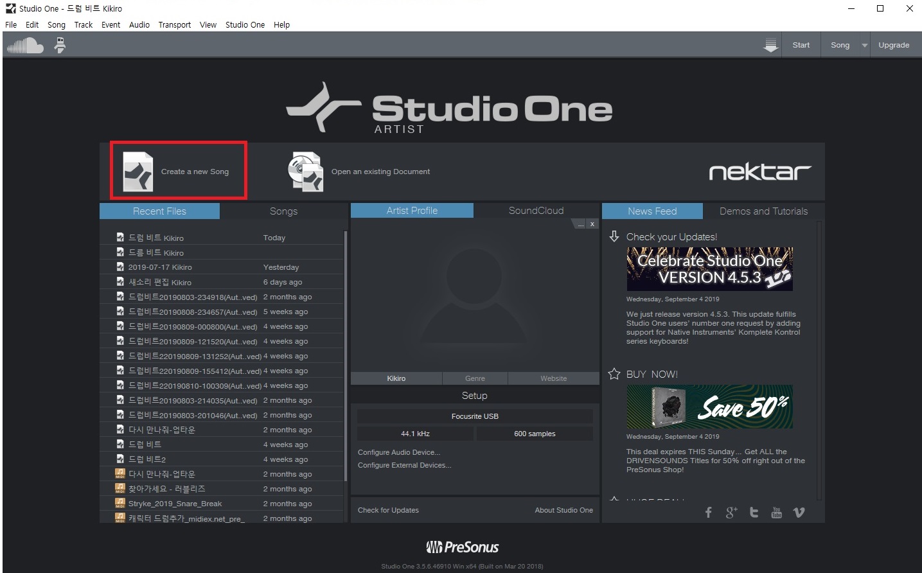Click the 600 samples block size field
This screenshot has width=922, height=573.
(535, 434)
